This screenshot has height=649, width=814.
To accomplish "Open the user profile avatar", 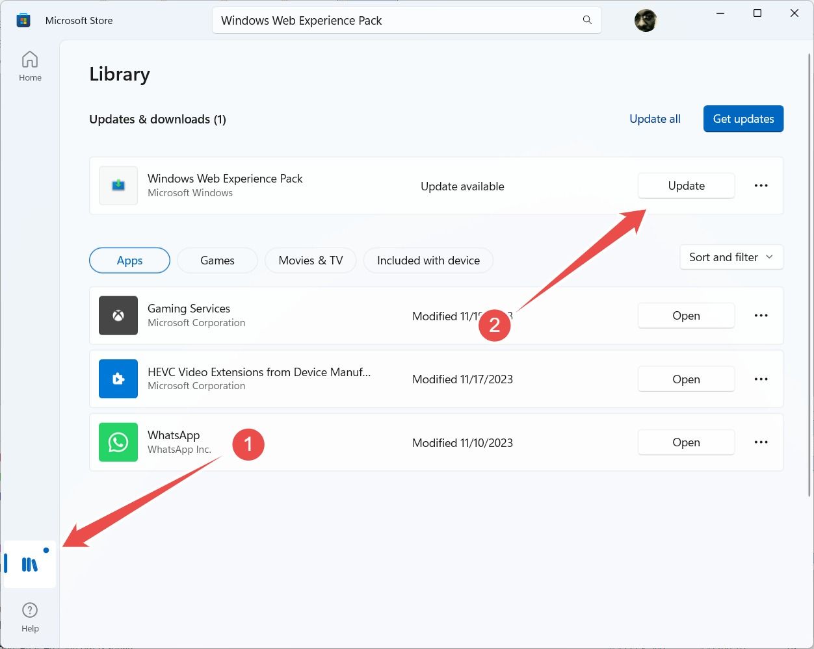I will tap(646, 21).
